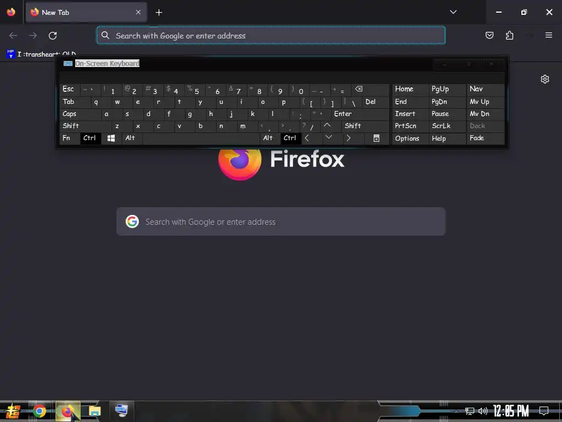562x422 pixels.
Task: Click the Firefox View icon
Action: [11, 12]
